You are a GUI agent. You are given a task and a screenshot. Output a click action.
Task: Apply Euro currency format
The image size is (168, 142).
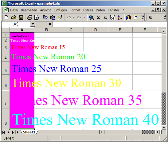pyautogui.click(x=150, y=18)
